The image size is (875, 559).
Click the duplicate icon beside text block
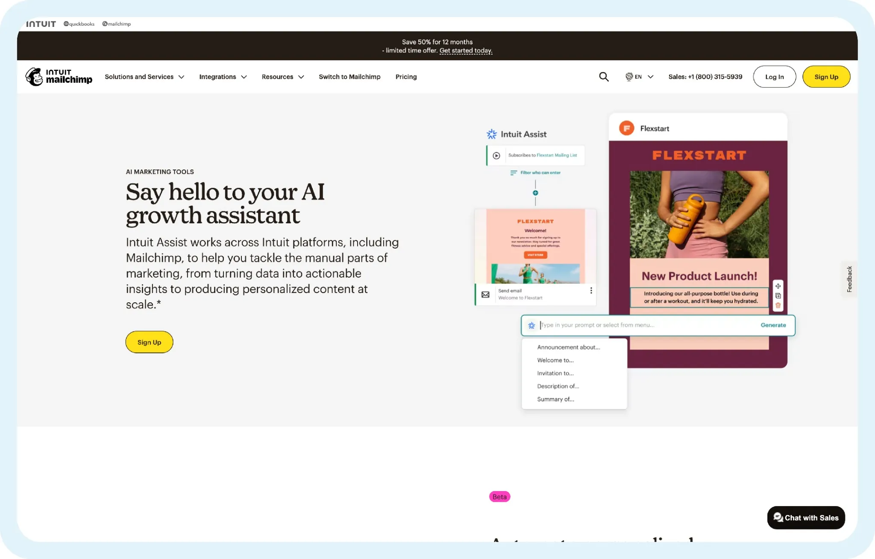[778, 296]
